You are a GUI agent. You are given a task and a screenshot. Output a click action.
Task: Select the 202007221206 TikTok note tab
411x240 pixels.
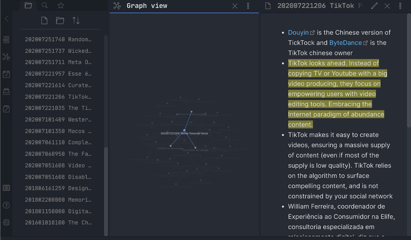[320, 6]
